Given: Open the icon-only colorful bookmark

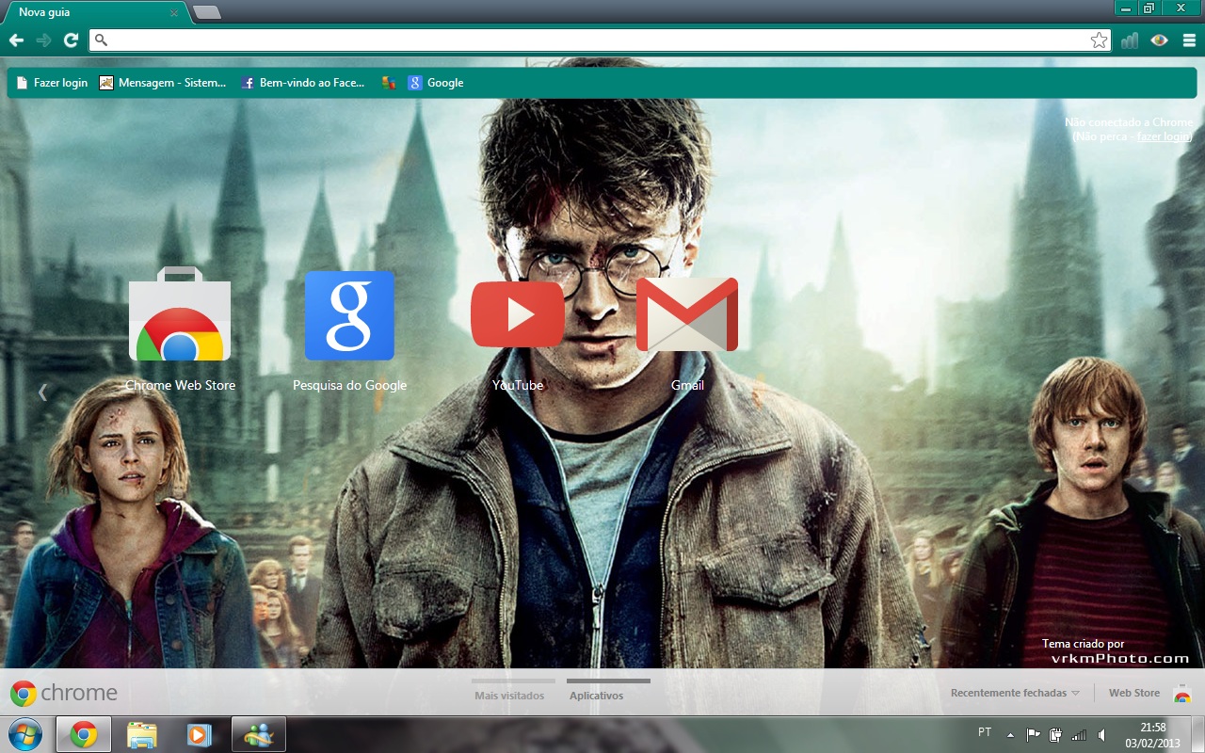Looking at the screenshot, I should (x=388, y=83).
